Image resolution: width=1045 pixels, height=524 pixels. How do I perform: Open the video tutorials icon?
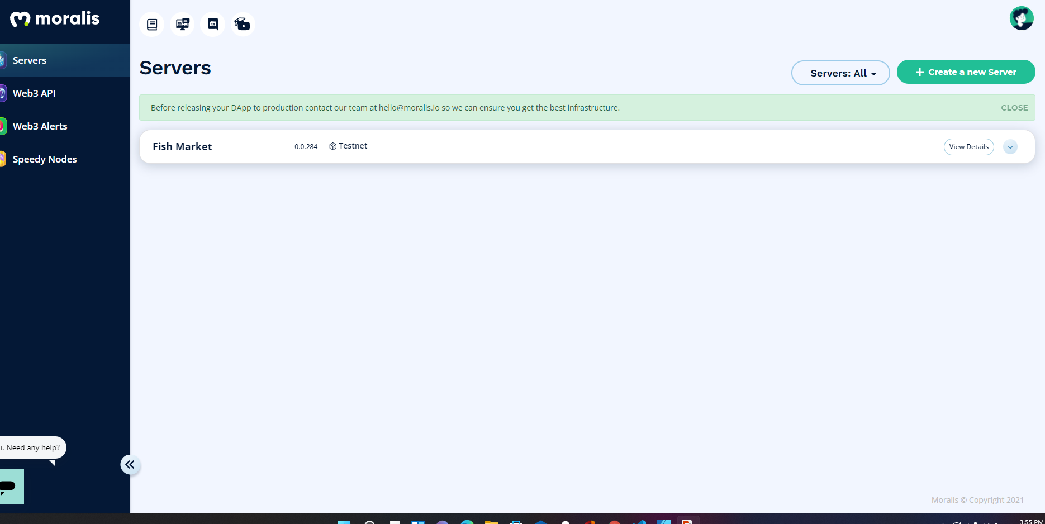[x=243, y=24]
